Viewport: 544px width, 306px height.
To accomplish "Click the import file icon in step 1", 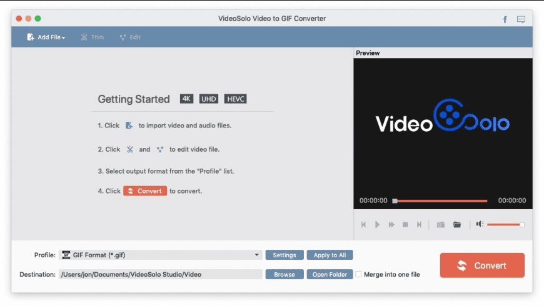I will (129, 125).
